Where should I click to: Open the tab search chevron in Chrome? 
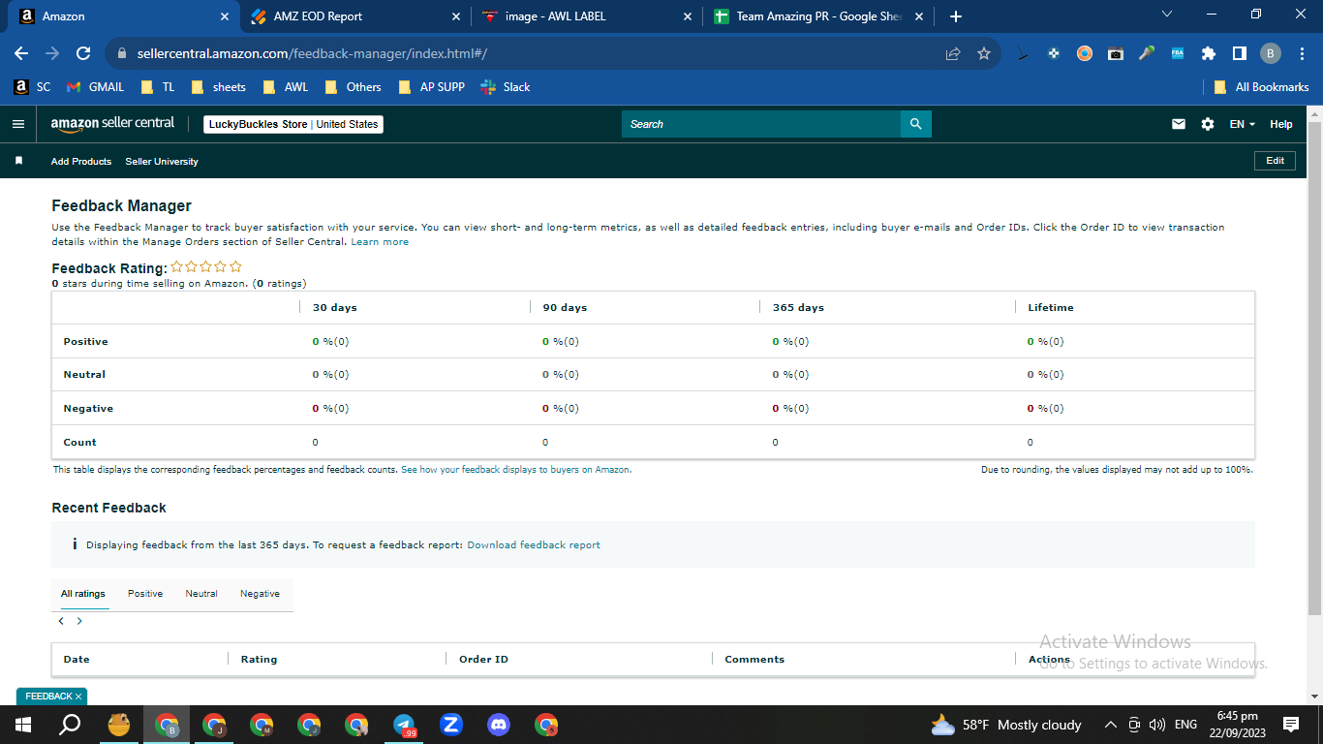[x=1167, y=15]
